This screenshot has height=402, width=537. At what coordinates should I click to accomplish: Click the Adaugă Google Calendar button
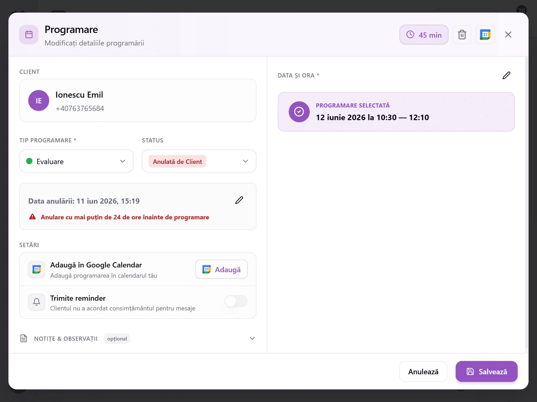[x=222, y=269]
